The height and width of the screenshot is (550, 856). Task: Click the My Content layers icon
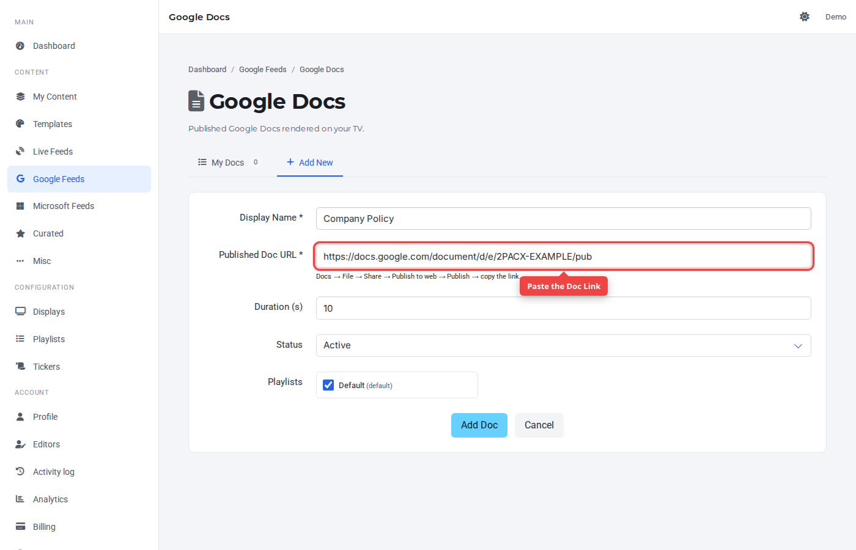pos(20,97)
